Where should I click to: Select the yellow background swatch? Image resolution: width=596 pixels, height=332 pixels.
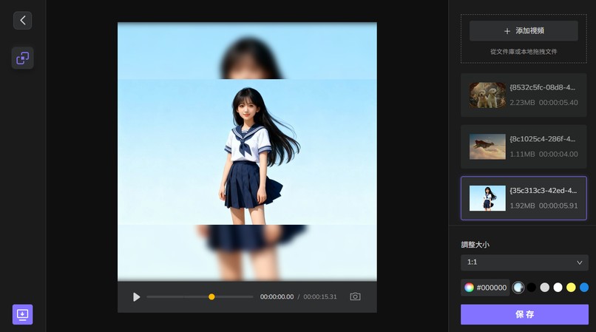[x=571, y=288]
